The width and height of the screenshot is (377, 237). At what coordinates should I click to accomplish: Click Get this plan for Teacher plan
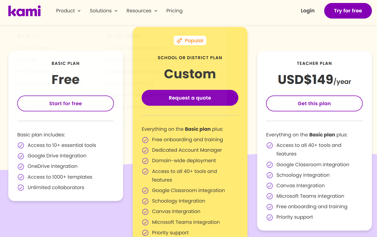pyautogui.click(x=314, y=103)
